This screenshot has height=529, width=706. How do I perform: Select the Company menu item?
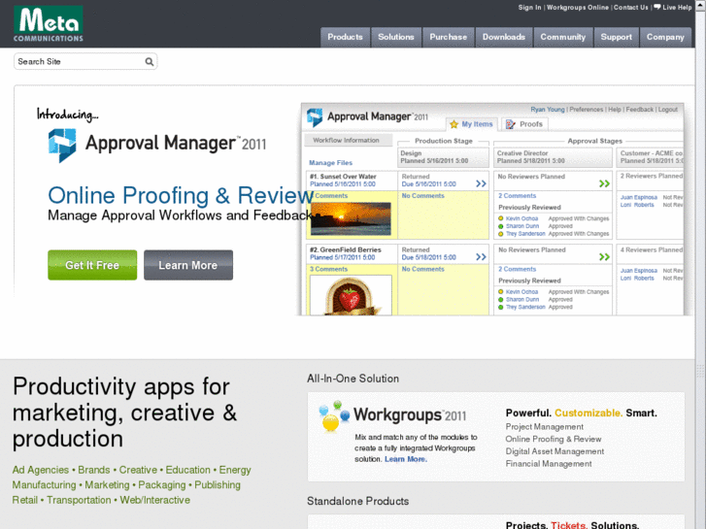(x=665, y=37)
